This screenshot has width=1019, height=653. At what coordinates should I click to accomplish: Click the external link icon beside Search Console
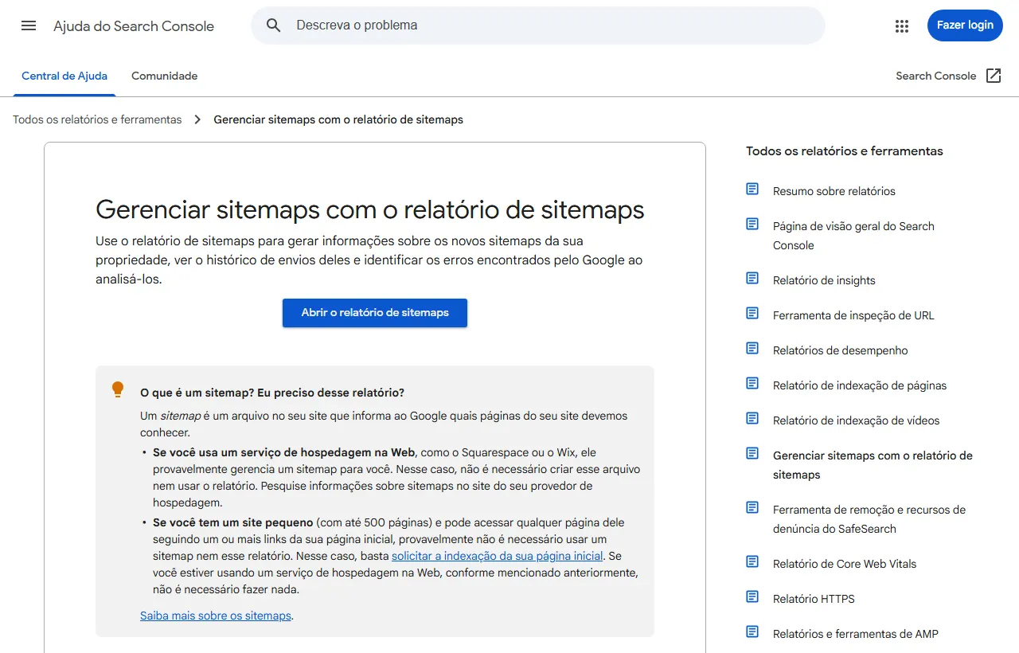pos(994,76)
